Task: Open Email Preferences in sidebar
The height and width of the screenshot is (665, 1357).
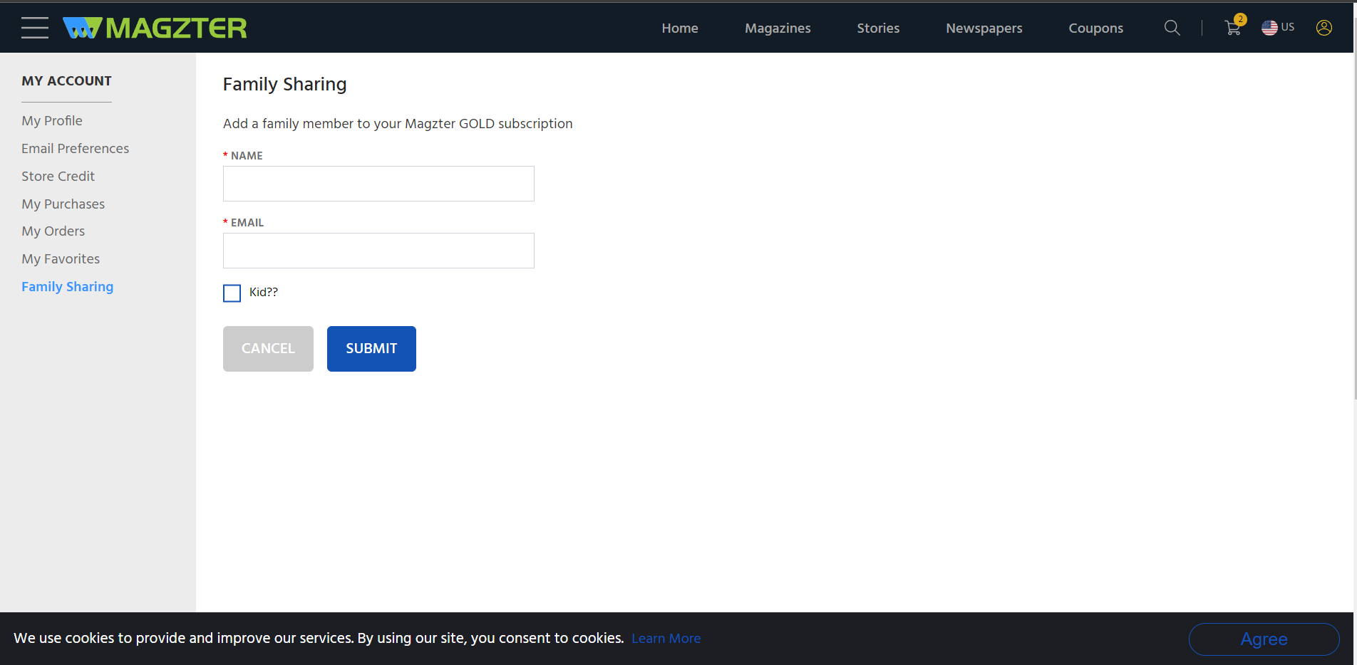Action: tap(76, 148)
